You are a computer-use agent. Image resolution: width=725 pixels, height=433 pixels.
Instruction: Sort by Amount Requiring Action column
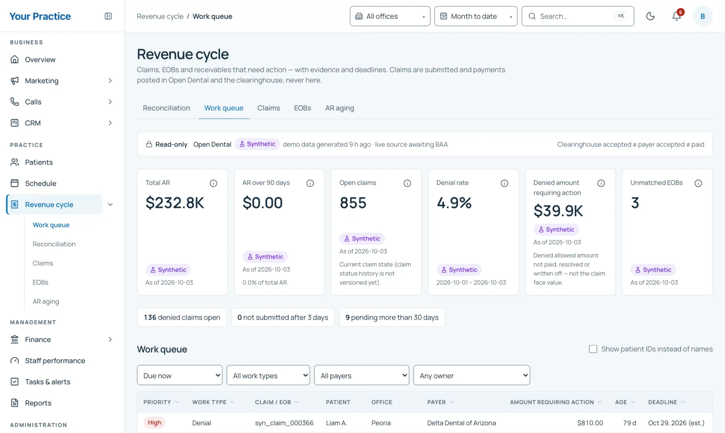point(556,402)
